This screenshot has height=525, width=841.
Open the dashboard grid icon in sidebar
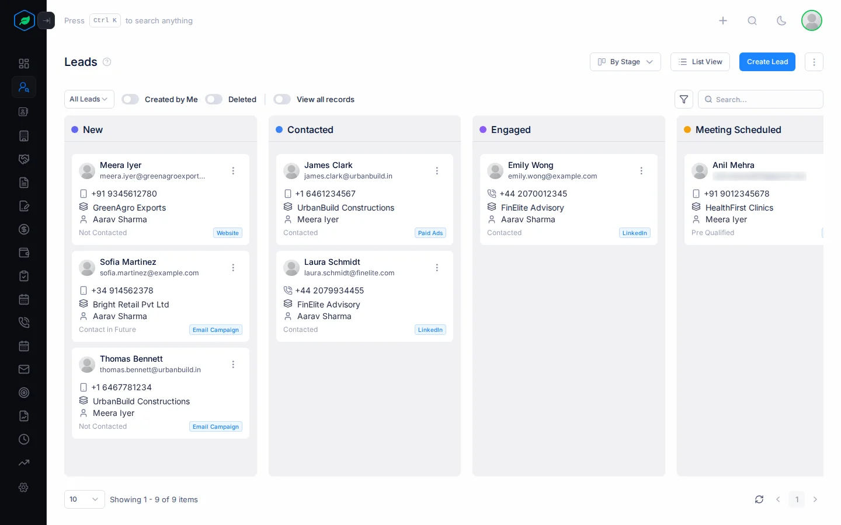click(24, 64)
